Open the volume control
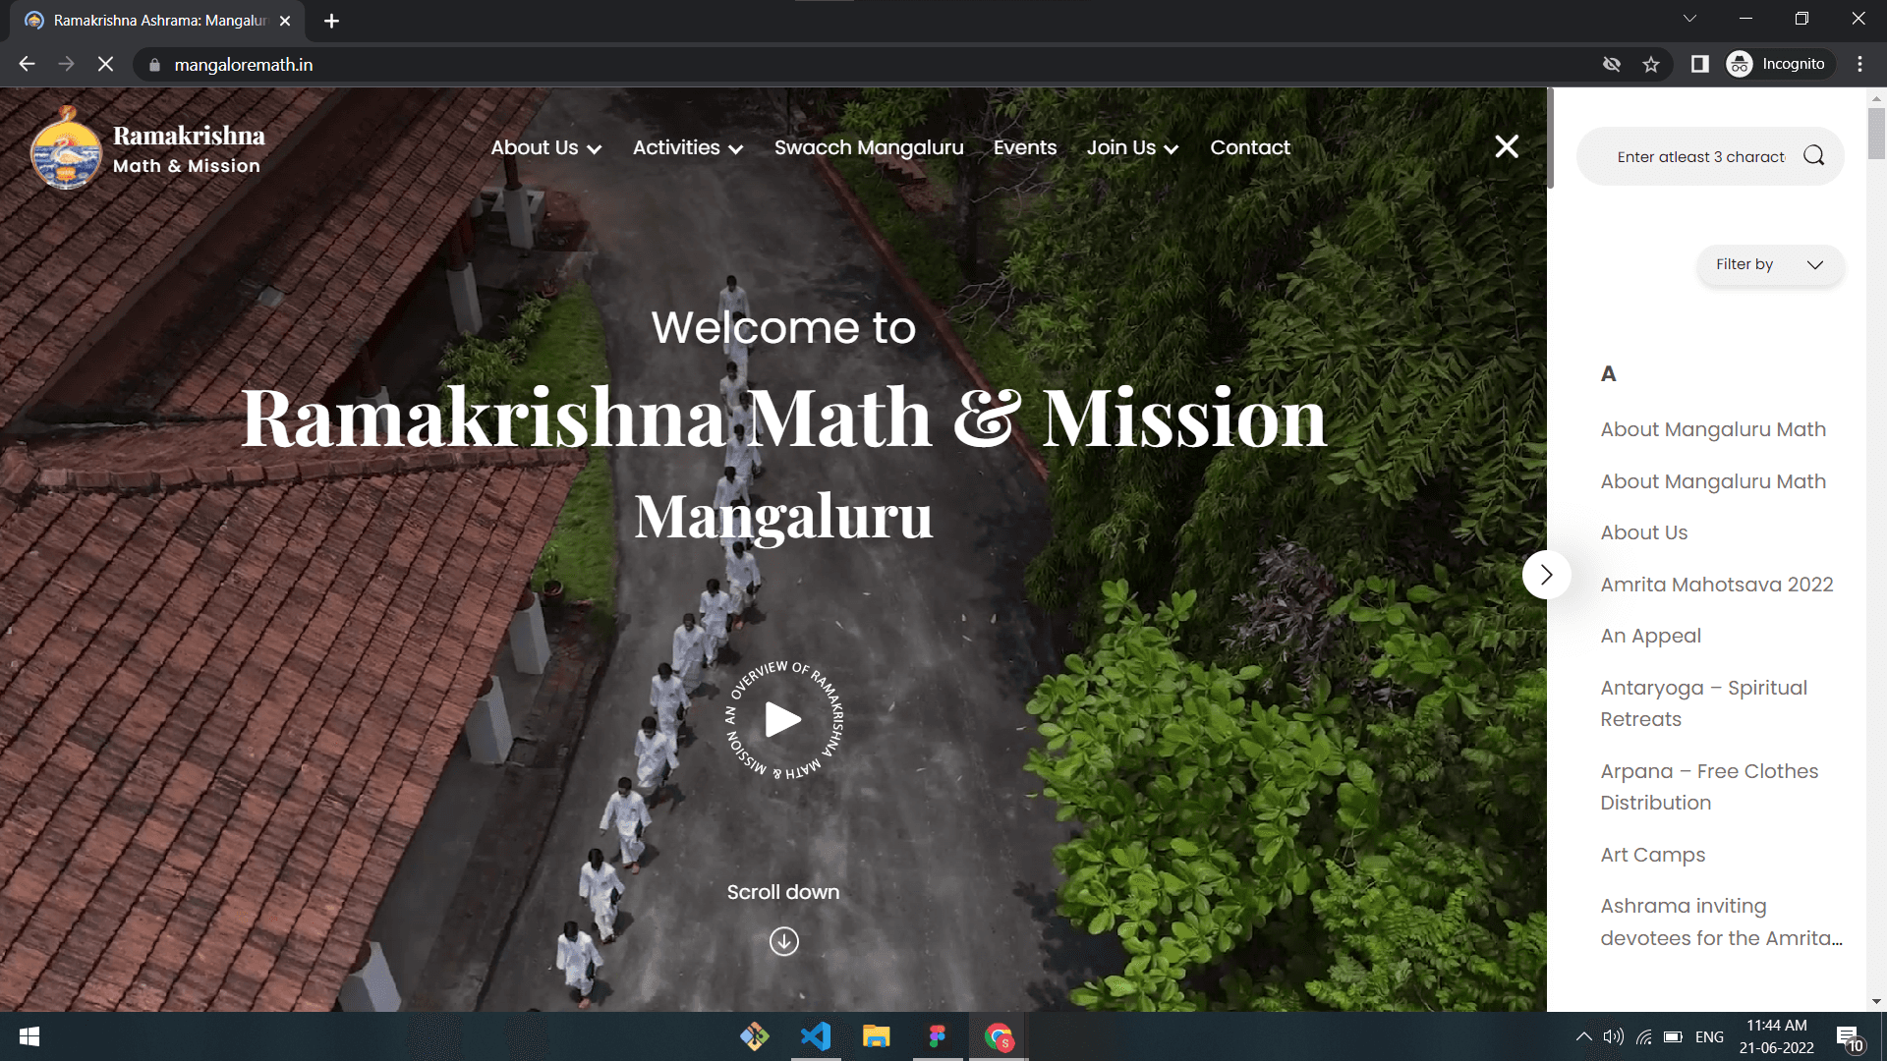Image resolution: width=1887 pixels, height=1061 pixels. [x=1613, y=1036]
